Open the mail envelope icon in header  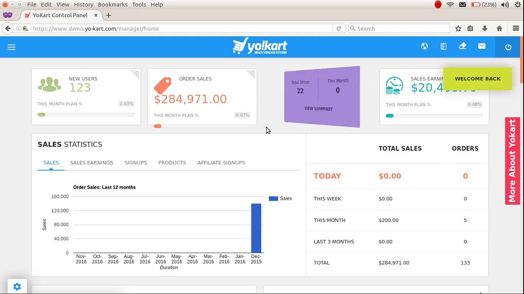pyautogui.click(x=482, y=46)
